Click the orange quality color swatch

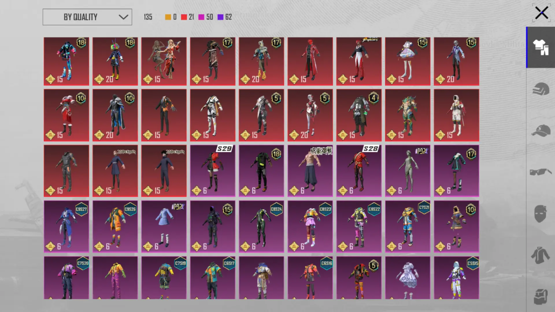[168, 17]
